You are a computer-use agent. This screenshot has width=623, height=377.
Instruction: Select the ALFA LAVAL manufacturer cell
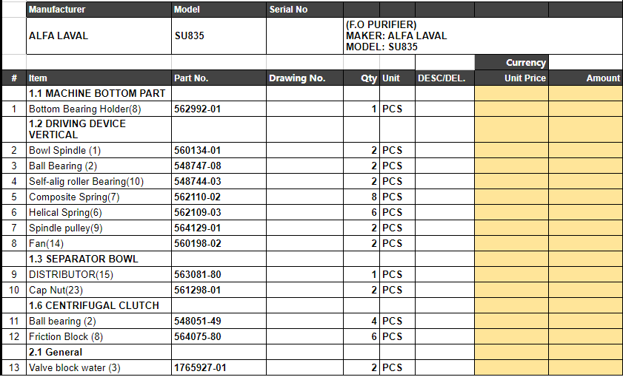(99, 35)
